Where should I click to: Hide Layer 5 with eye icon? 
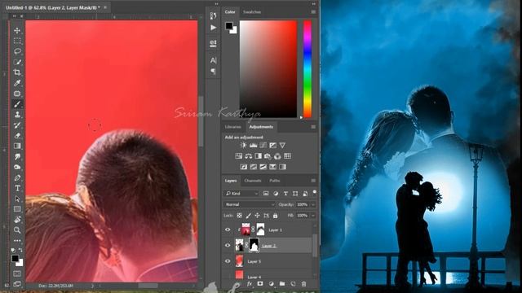pyautogui.click(x=228, y=261)
